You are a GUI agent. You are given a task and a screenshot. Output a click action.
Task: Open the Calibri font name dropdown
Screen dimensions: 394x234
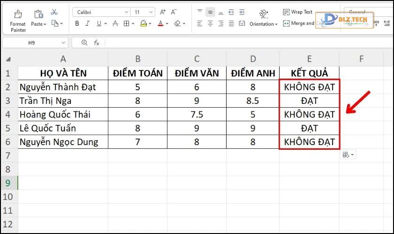tap(126, 12)
